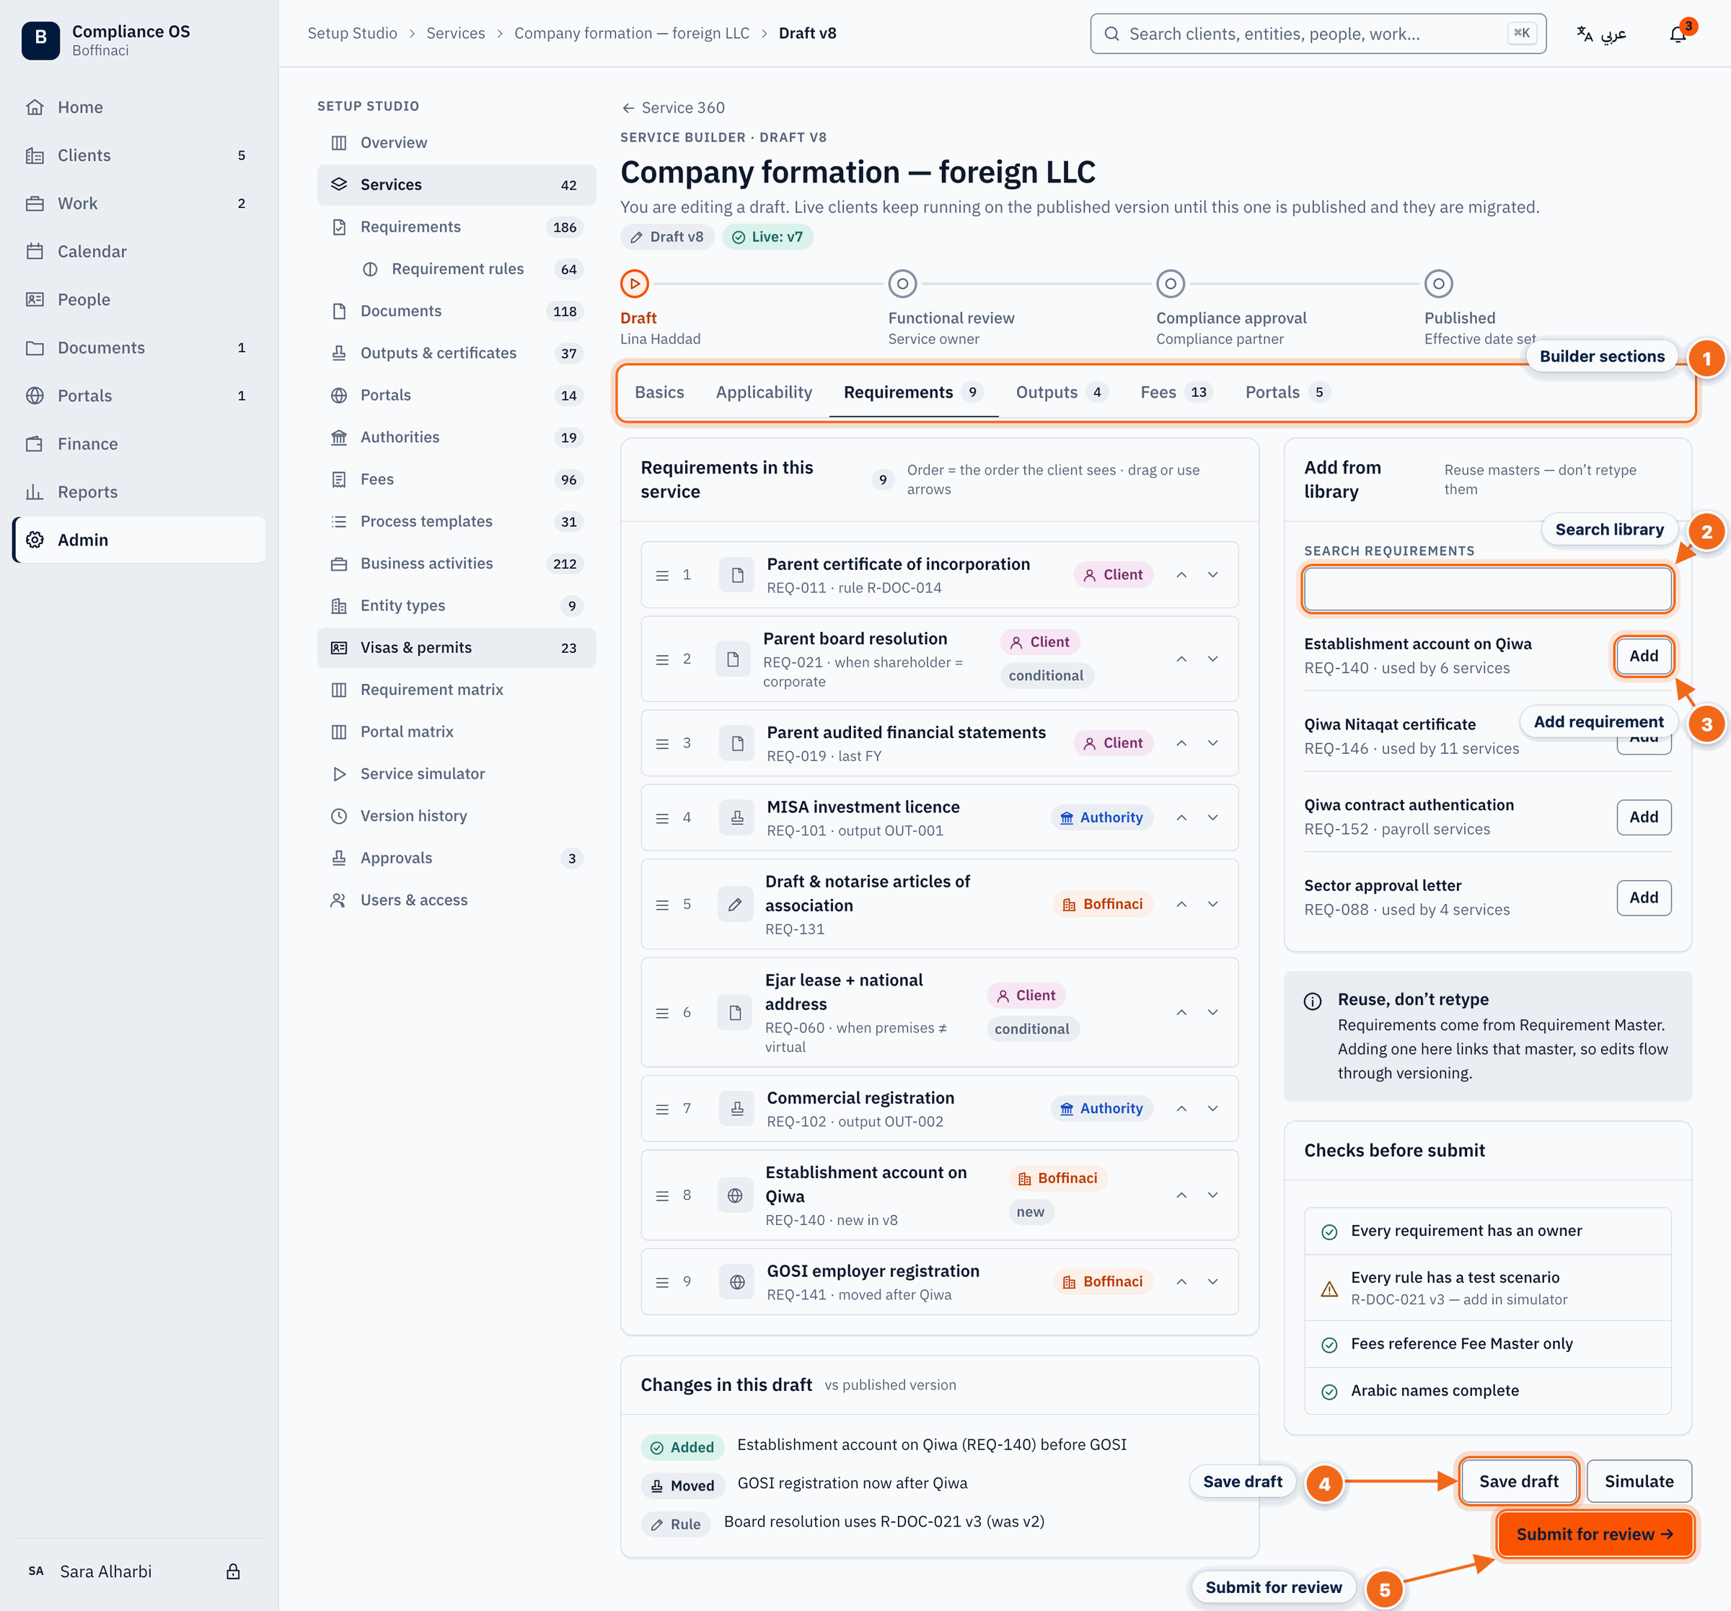This screenshot has width=1731, height=1611.
Task: Open Finance in the main sidebar
Action: pos(139,444)
